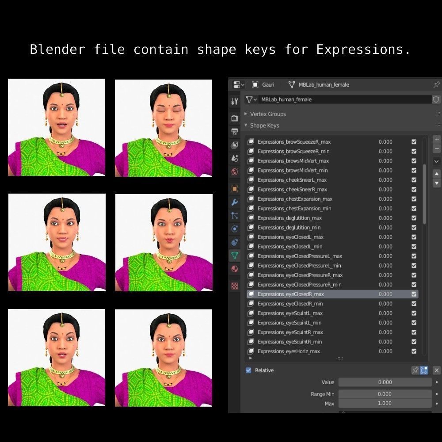Toggle fake user shield for mesh data
Image resolution: width=442 pixels, height=442 pixels.
(436, 99)
